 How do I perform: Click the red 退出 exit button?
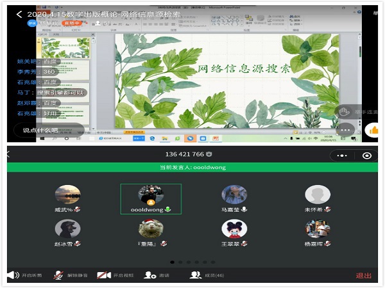[x=363, y=276]
